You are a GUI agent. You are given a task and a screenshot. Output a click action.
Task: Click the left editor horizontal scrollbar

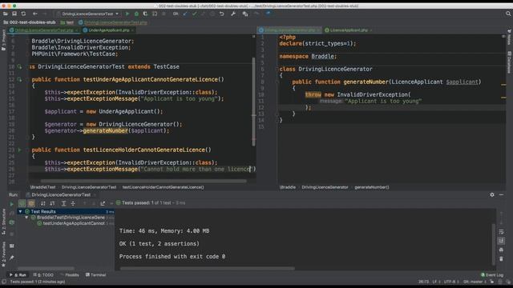(x=143, y=181)
